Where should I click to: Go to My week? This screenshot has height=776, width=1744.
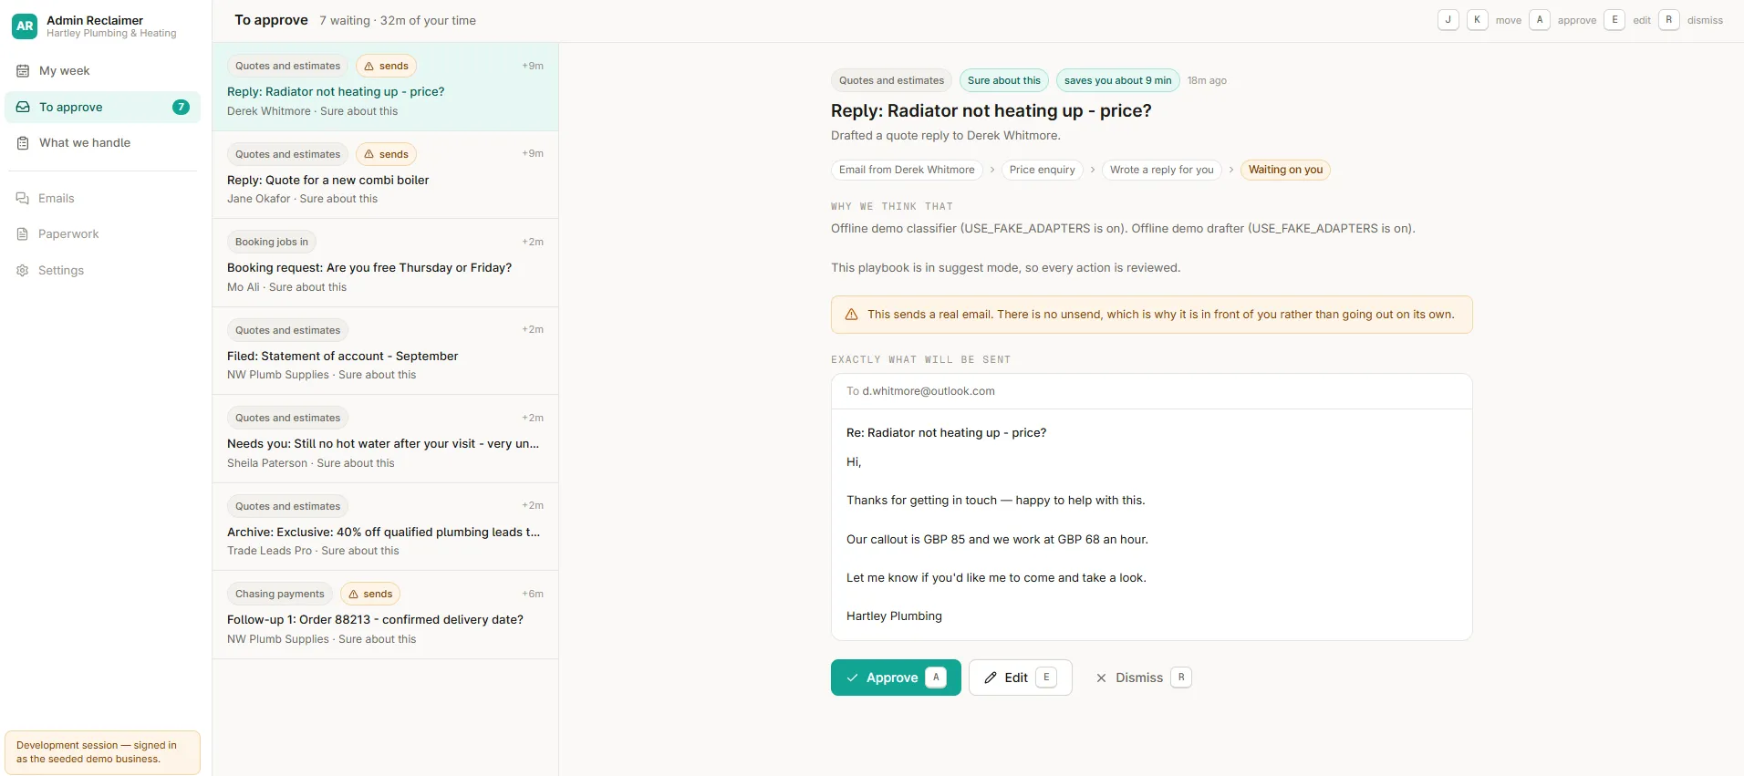102,71
